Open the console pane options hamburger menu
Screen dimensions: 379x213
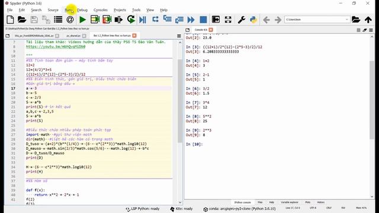point(371,30)
